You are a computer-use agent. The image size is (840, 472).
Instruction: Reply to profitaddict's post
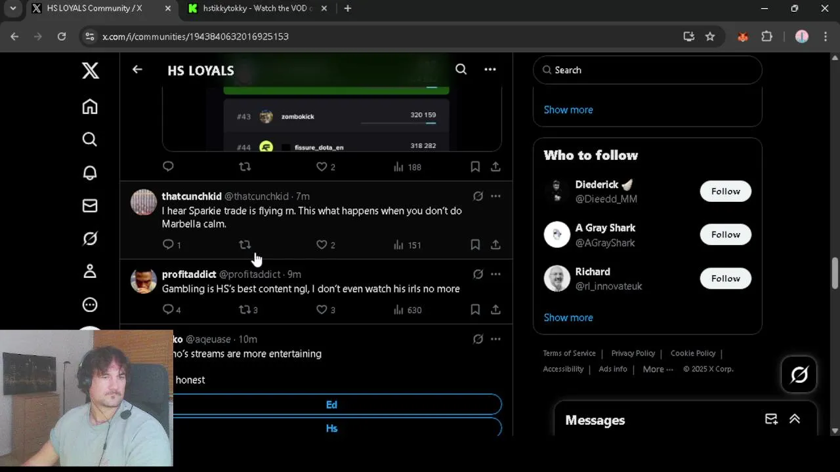pos(171,309)
